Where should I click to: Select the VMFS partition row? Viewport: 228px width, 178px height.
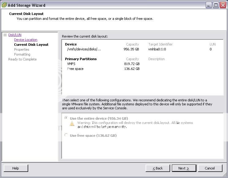pos(103,64)
